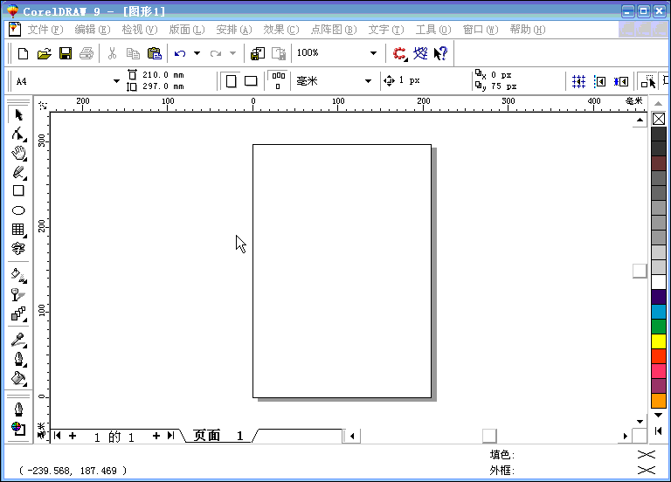Set page to Portrait orientation
Viewport: 671px width, 482px height.
[x=231, y=81]
